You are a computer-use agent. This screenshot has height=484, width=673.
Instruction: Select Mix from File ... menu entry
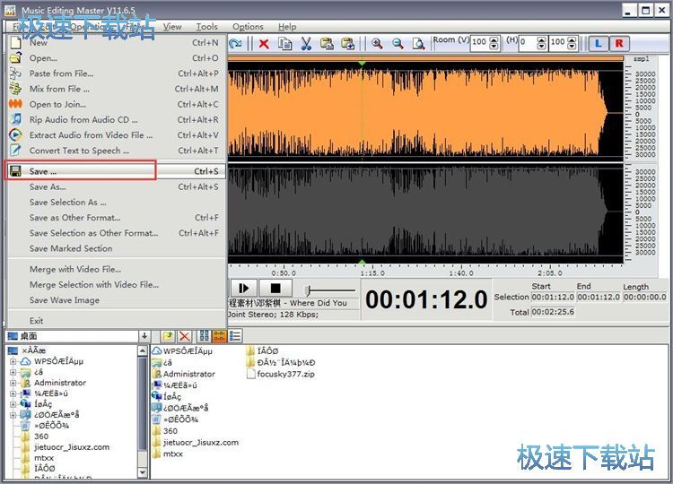(x=115, y=89)
